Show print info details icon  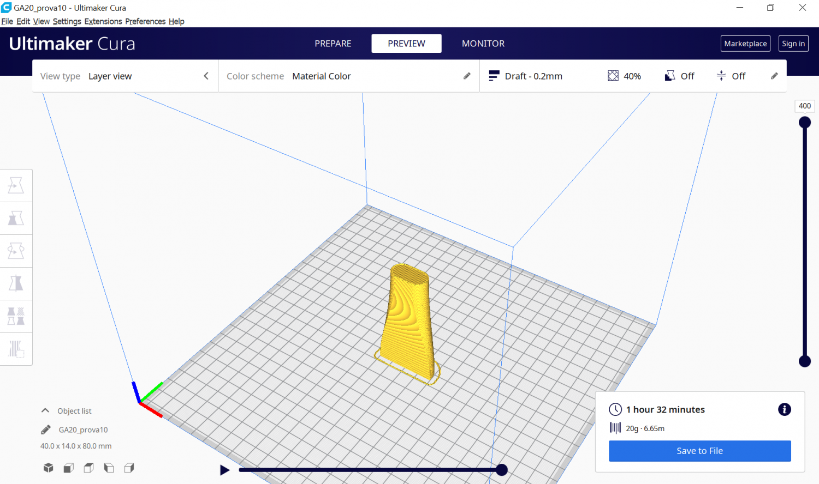coord(785,409)
